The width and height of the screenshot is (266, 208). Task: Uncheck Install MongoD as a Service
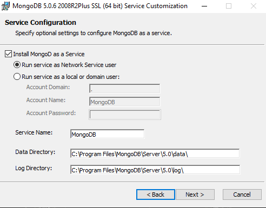tap(8, 54)
